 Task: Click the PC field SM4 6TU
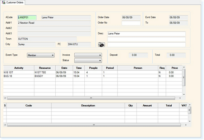click(79, 44)
